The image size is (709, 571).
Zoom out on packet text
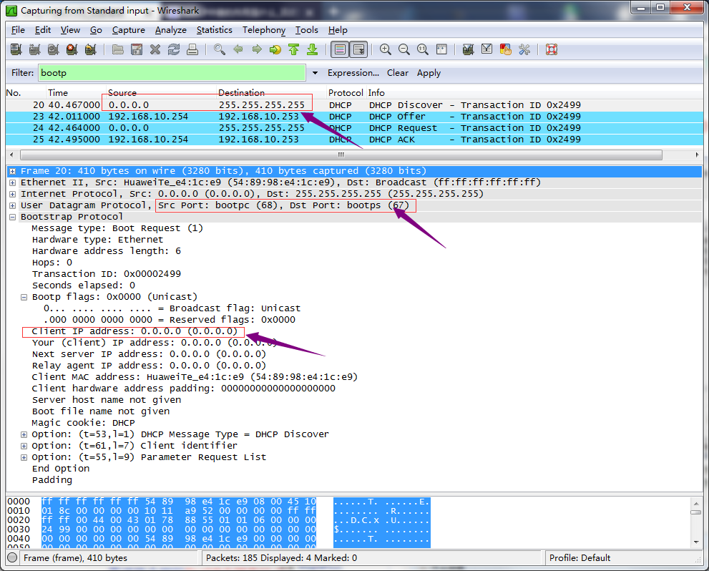point(404,49)
